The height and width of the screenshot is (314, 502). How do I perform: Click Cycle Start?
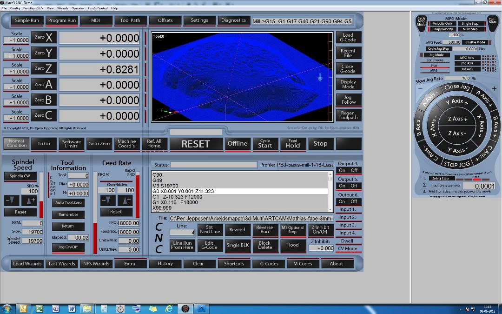pos(265,144)
